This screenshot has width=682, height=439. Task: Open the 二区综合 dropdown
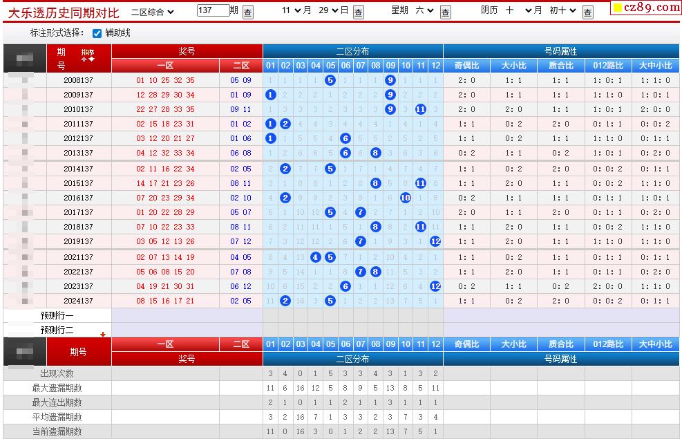pyautogui.click(x=153, y=11)
